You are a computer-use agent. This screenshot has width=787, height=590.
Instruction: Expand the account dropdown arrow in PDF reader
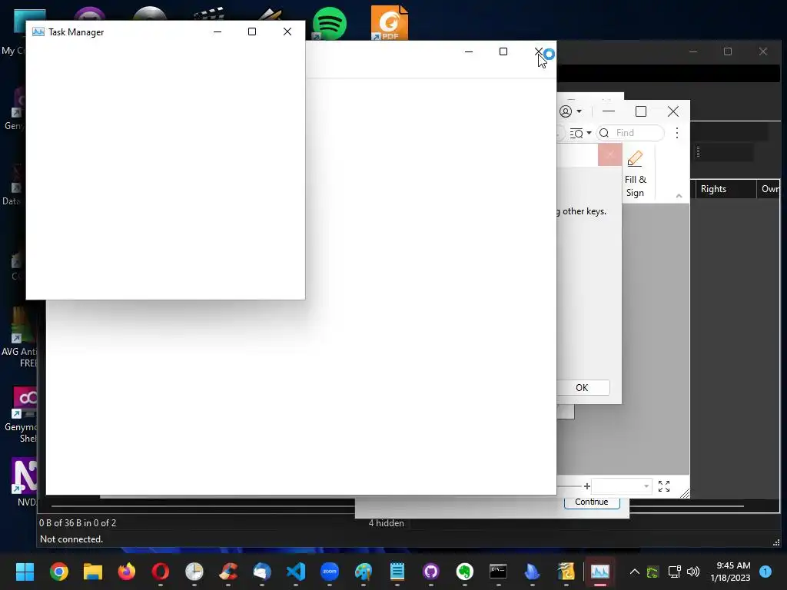point(579,111)
